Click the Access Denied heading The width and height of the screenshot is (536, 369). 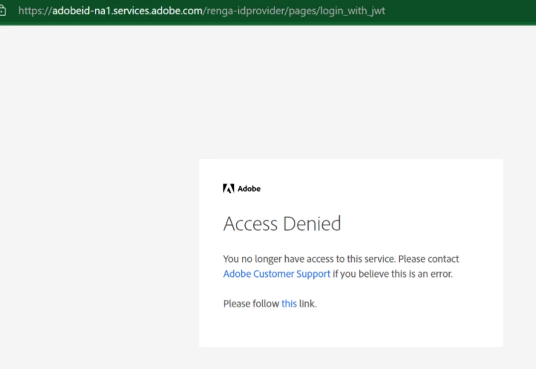click(282, 224)
